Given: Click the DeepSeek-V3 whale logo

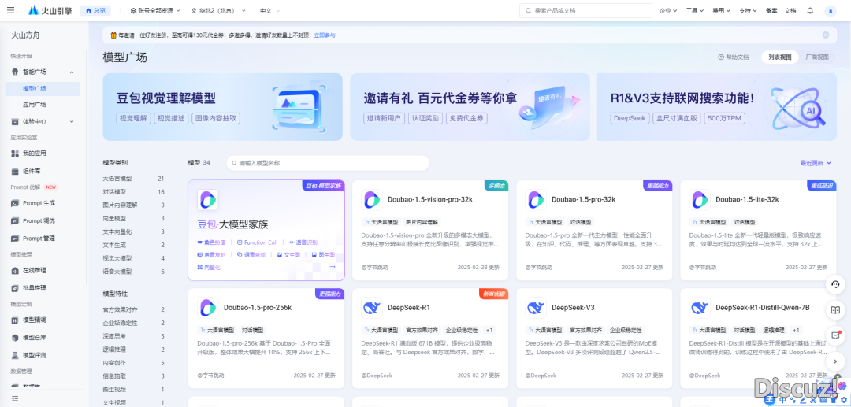Looking at the screenshot, I should (x=536, y=308).
